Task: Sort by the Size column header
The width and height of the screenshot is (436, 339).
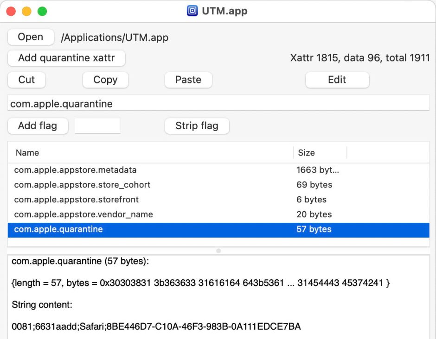Action: (320, 152)
